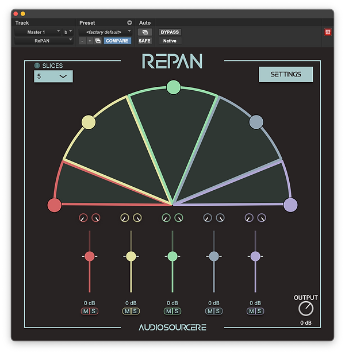Click the red slice gain fader
Image resolution: width=345 pixels, height=354 pixels.
pos(90,256)
